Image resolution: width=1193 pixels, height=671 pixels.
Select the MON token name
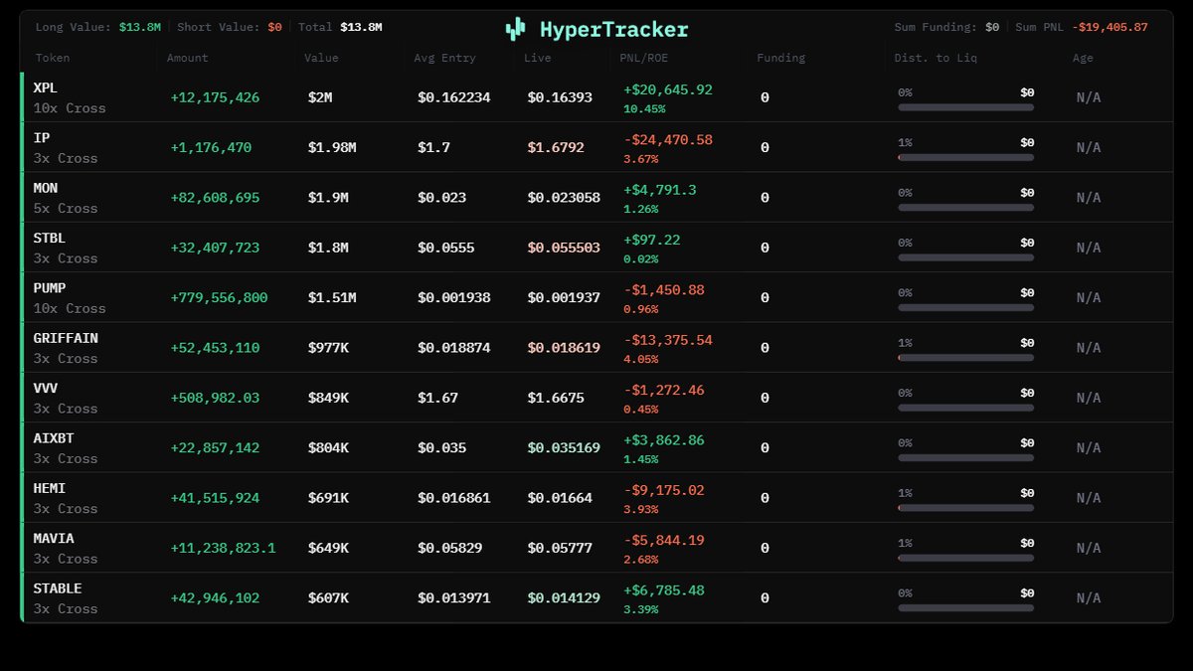click(x=46, y=188)
